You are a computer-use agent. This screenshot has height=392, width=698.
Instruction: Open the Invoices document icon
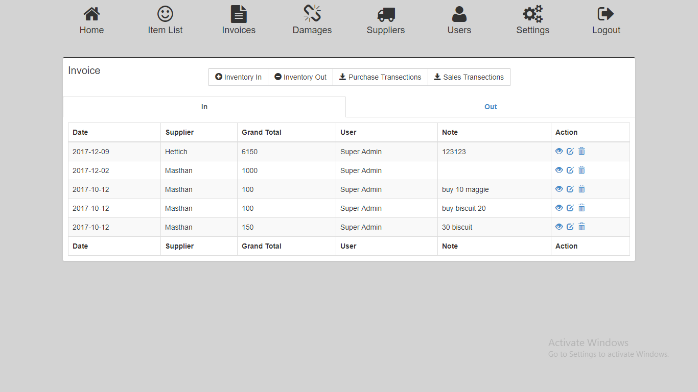coord(239,14)
